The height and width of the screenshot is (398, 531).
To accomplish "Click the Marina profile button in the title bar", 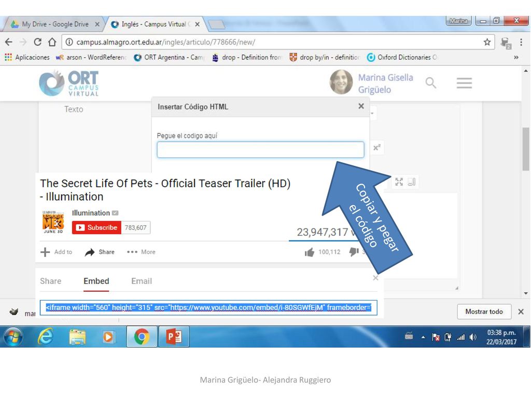I will (459, 21).
